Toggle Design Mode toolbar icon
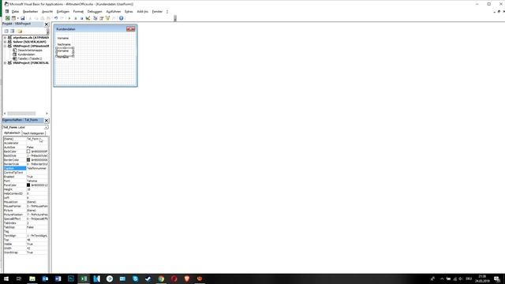505x284 pixels. pos(88,18)
